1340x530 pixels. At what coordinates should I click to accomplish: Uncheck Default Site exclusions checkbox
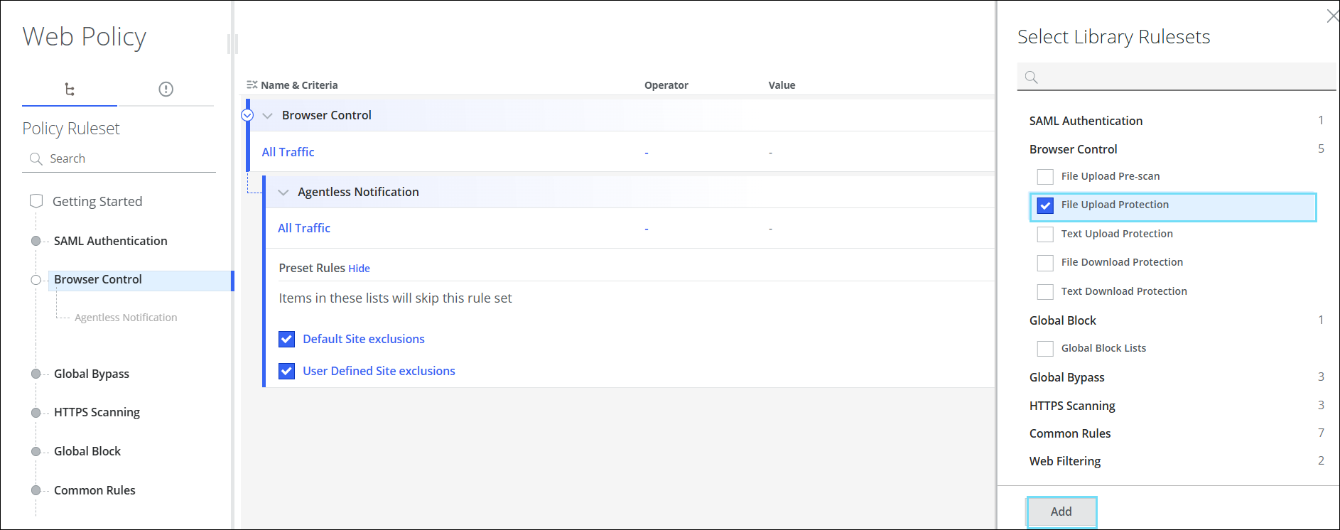(287, 340)
